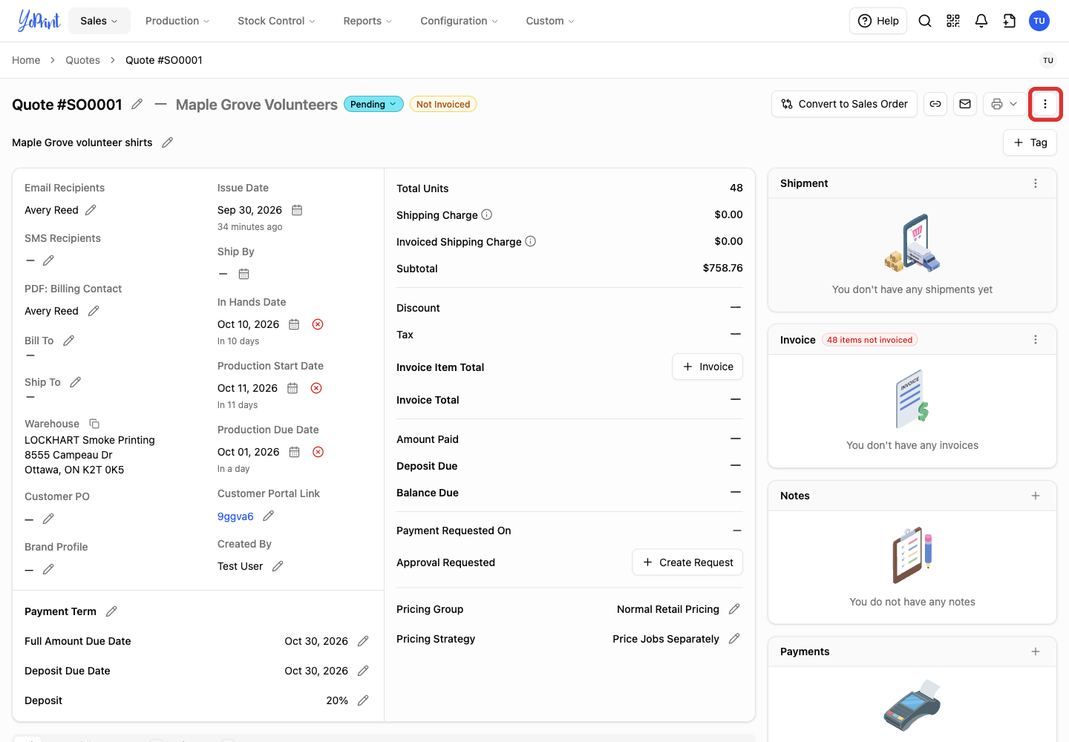This screenshot has height=742, width=1069.
Task: Go to Quotes breadcrumb
Action: [x=82, y=60]
